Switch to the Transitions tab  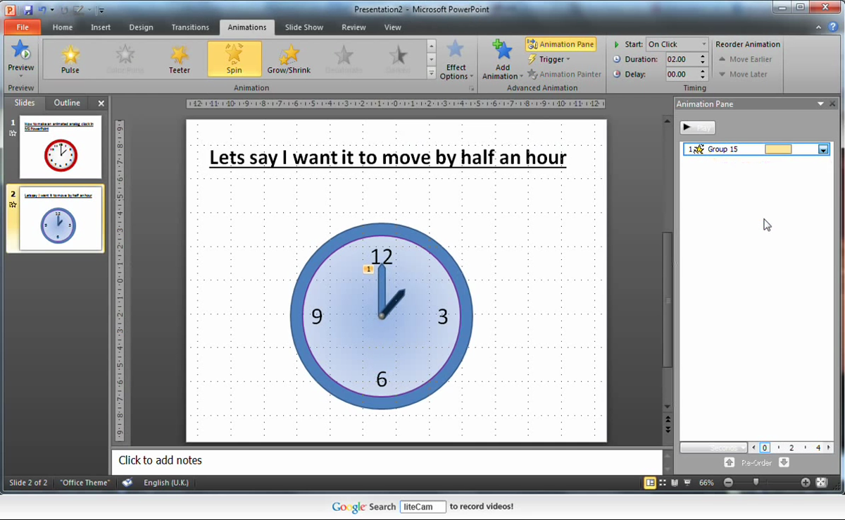(190, 27)
